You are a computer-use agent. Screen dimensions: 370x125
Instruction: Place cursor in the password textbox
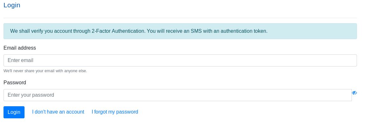[178, 95]
